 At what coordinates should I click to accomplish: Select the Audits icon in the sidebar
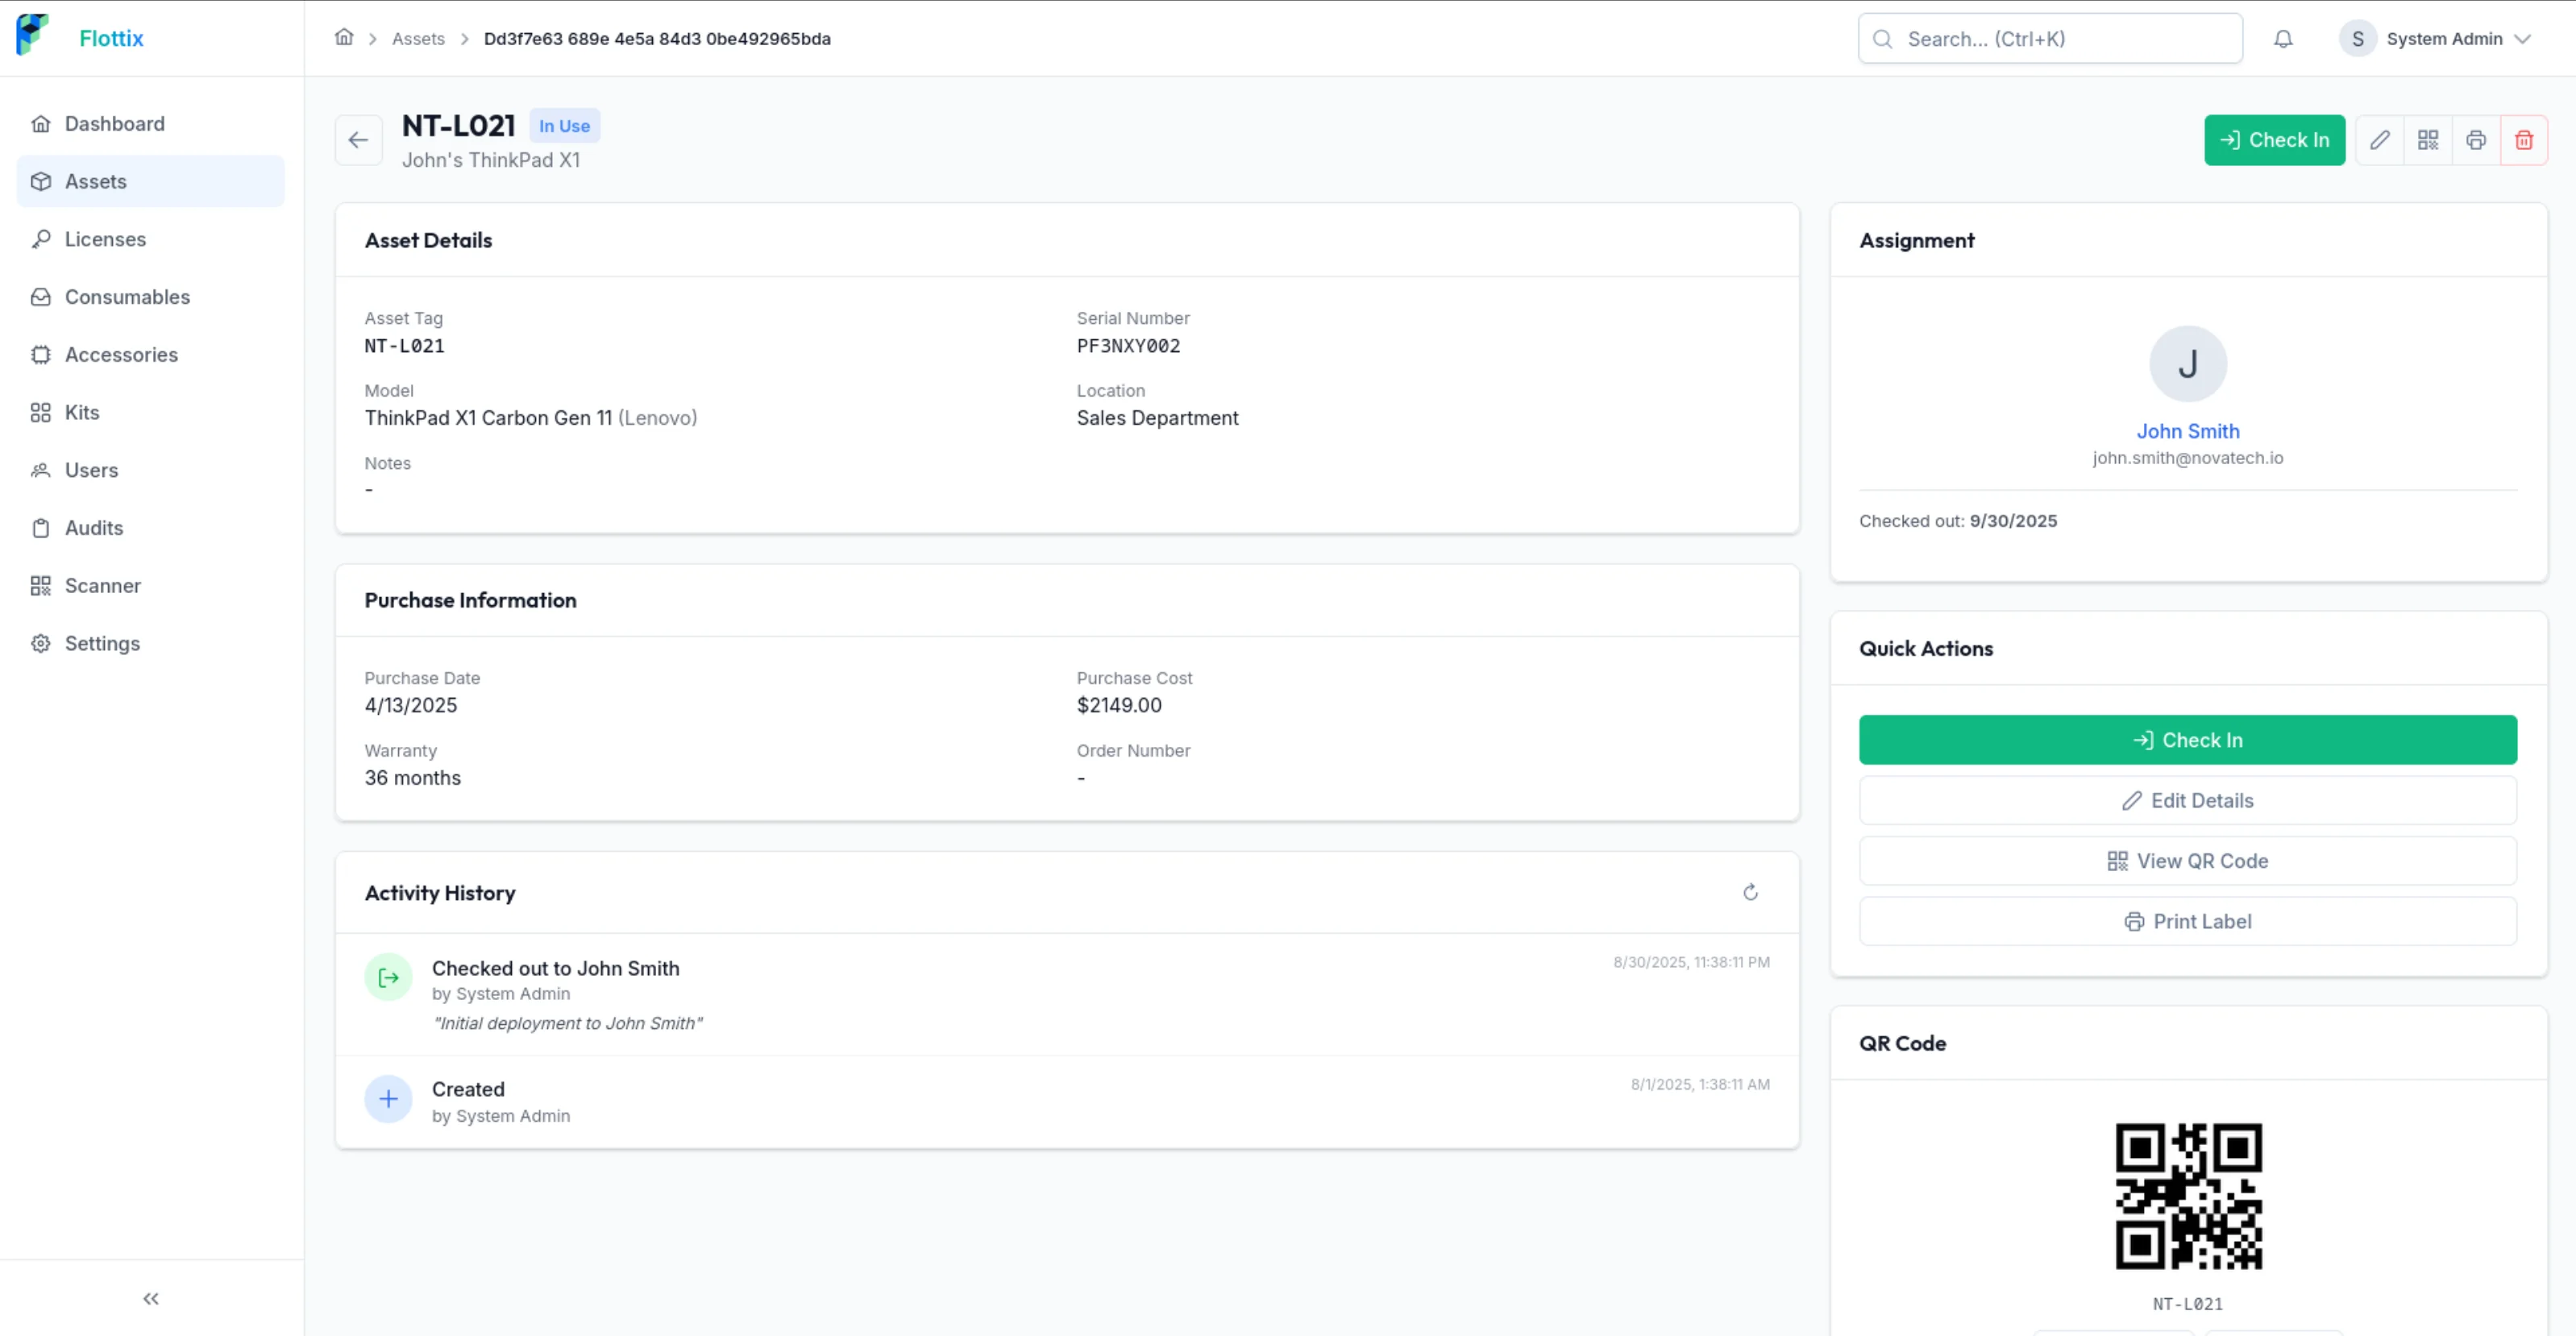click(x=42, y=528)
